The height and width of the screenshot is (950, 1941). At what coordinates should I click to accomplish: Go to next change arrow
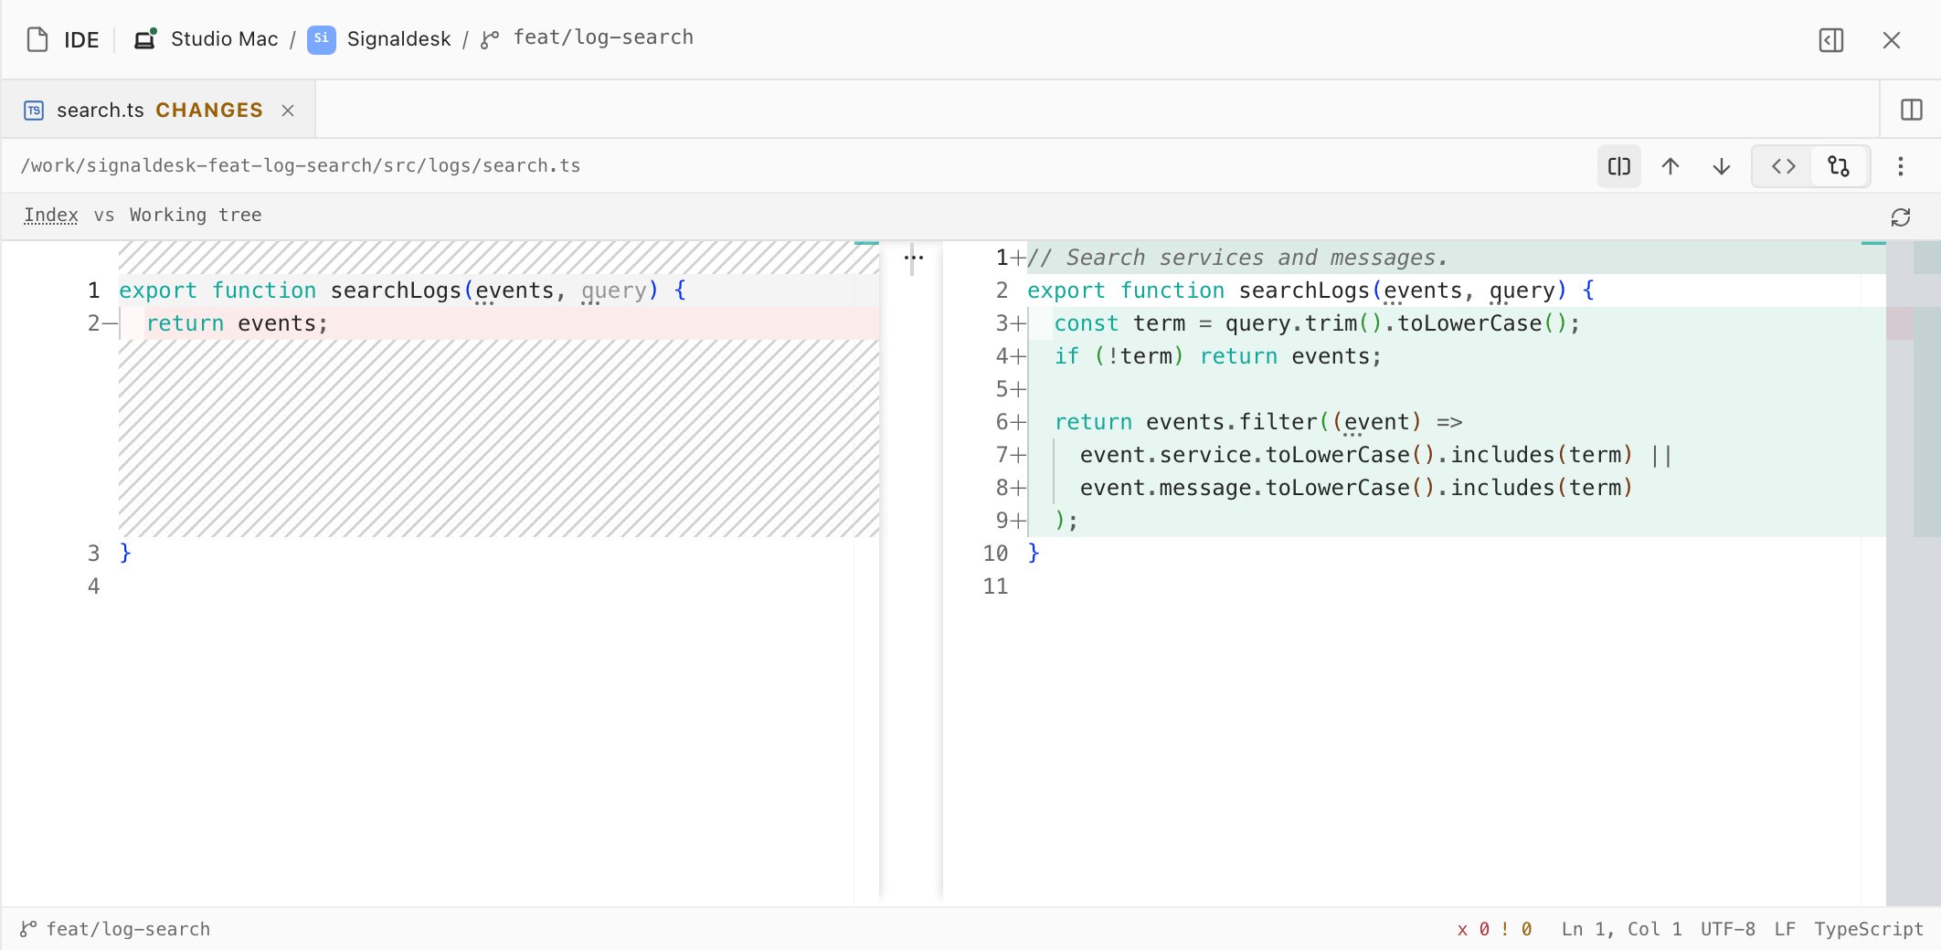click(1722, 166)
